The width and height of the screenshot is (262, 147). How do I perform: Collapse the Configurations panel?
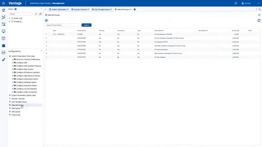pos(41,51)
